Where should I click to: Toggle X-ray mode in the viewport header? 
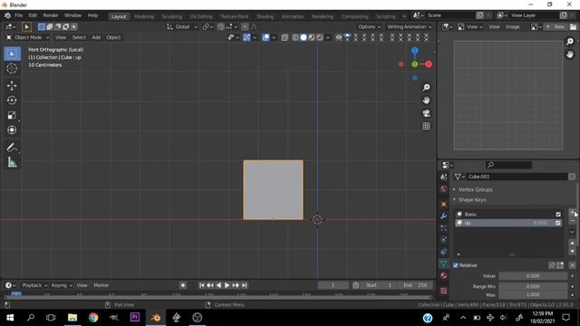click(x=285, y=37)
